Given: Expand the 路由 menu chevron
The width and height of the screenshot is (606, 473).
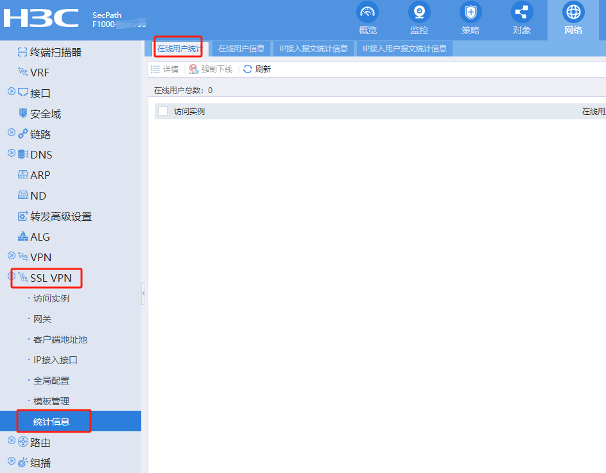Looking at the screenshot, I should click(12, 440).
